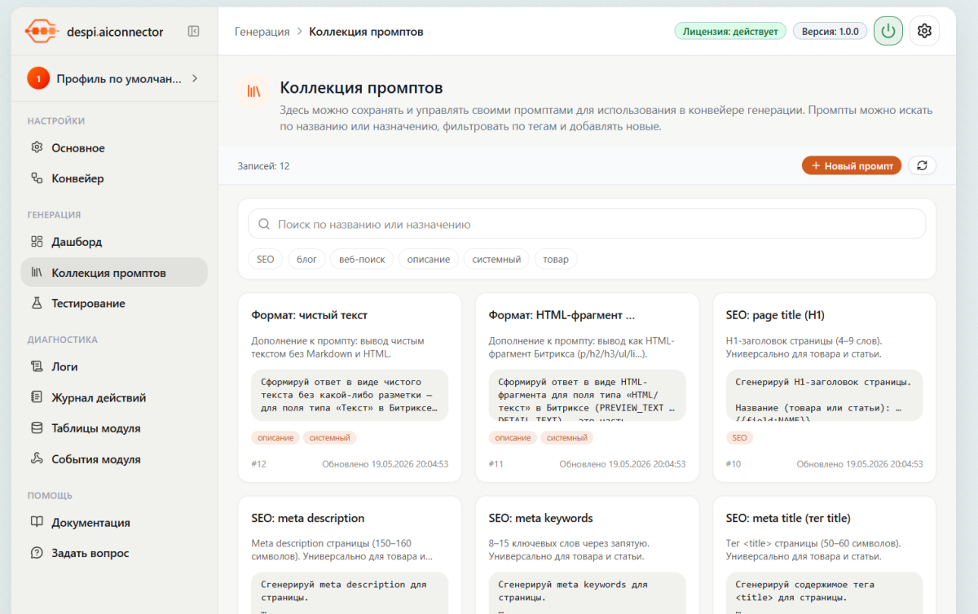Expand the default profile chevron
978x614 pixels.
pos(195,79)
